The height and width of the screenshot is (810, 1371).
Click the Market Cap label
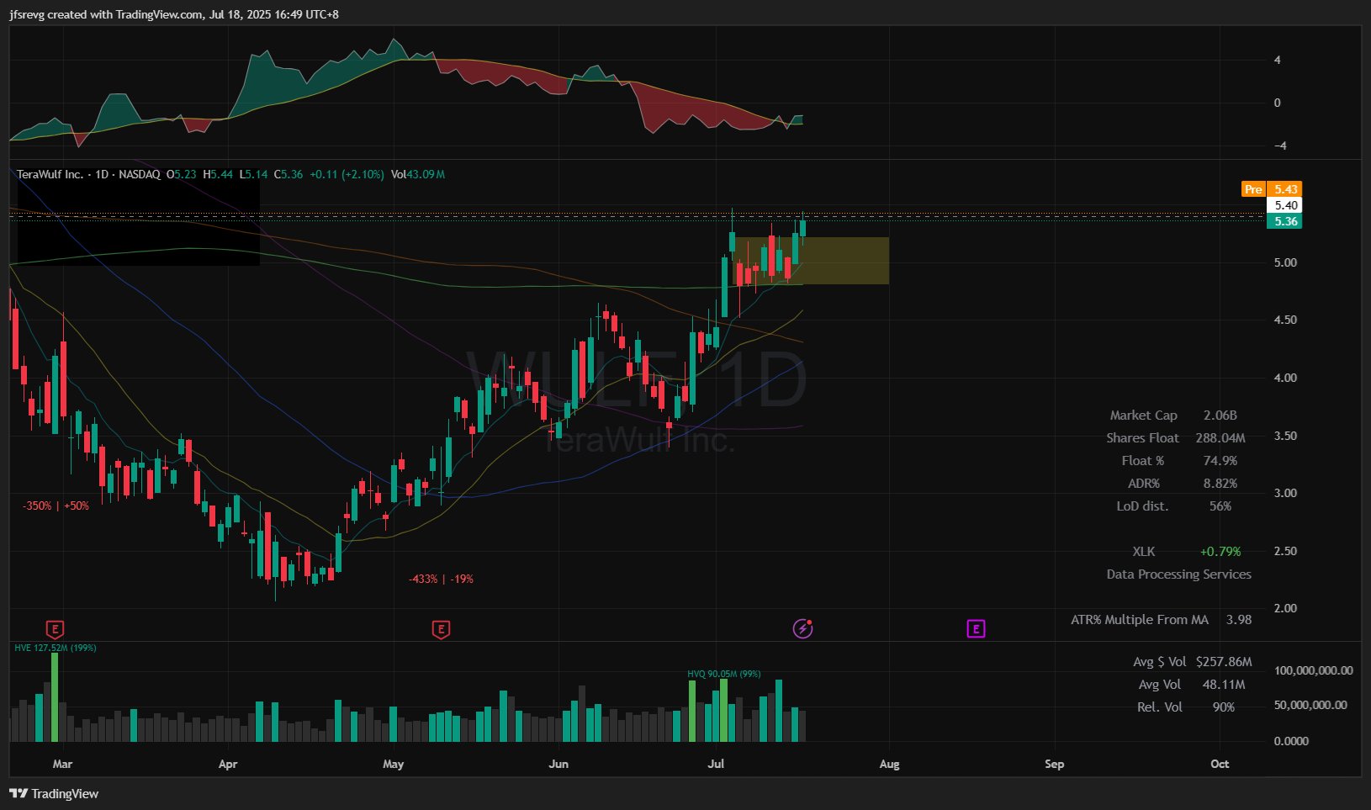(x=1143, y=415)
